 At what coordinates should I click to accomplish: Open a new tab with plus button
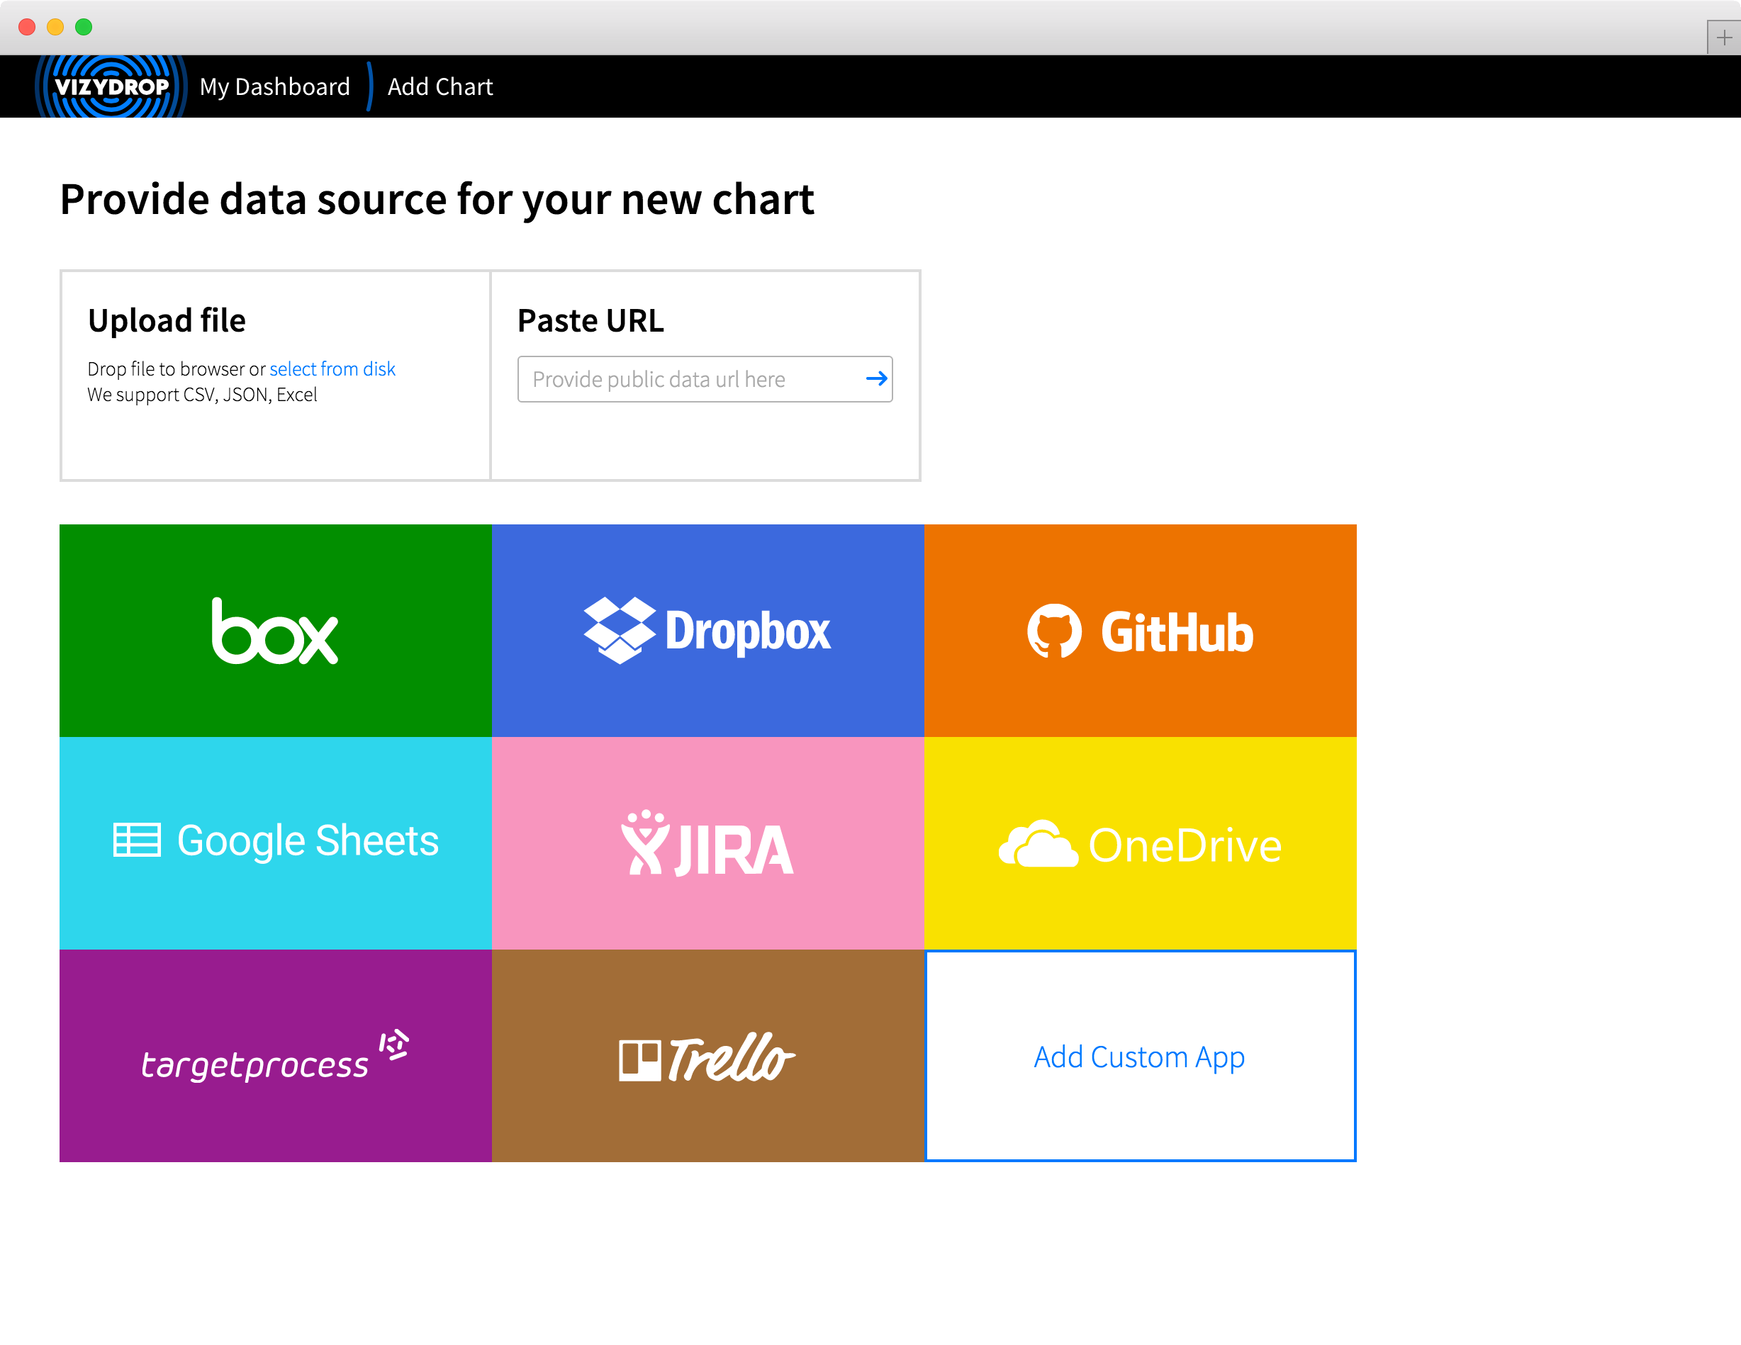click(x=1723, y=38)
